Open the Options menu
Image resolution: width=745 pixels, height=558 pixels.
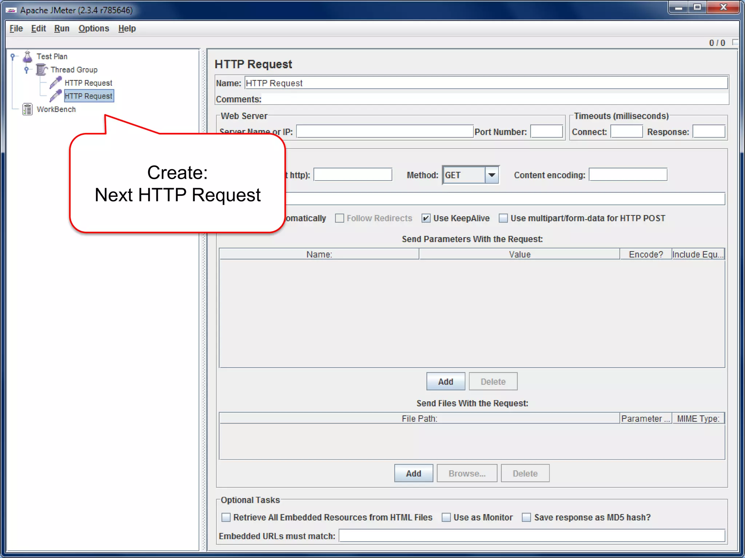click(94, 28)
